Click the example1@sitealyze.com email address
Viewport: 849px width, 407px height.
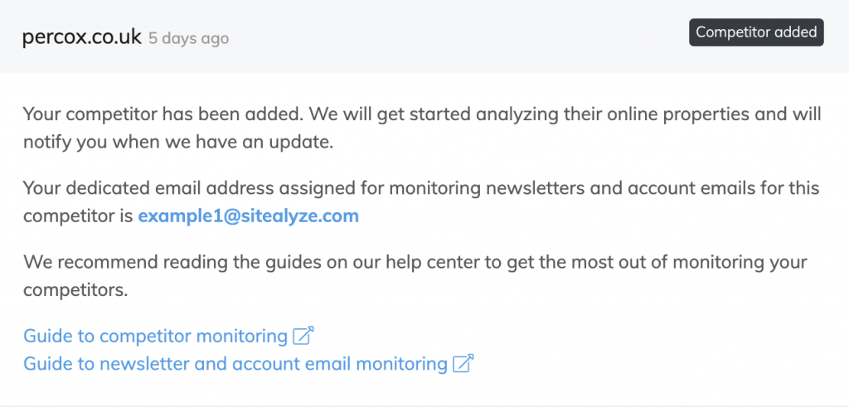(x=249, y=216)
